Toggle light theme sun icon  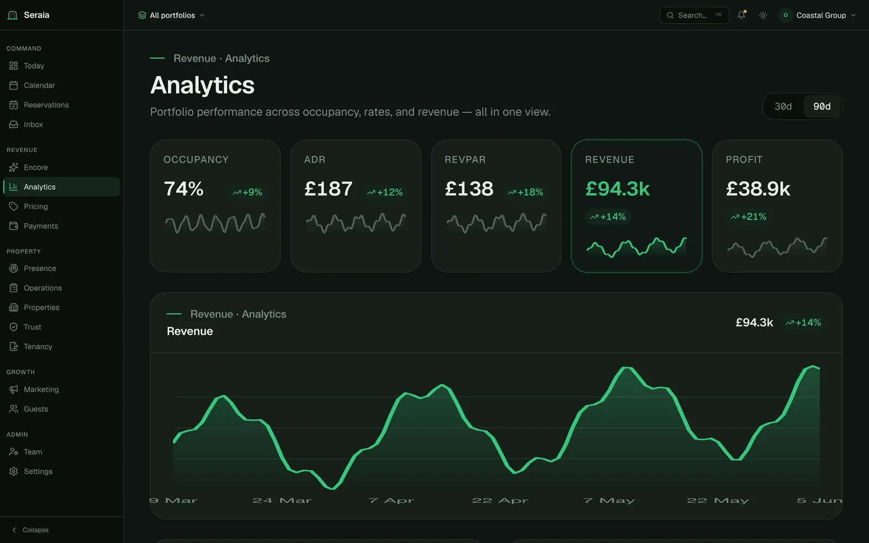click(763, 15)
